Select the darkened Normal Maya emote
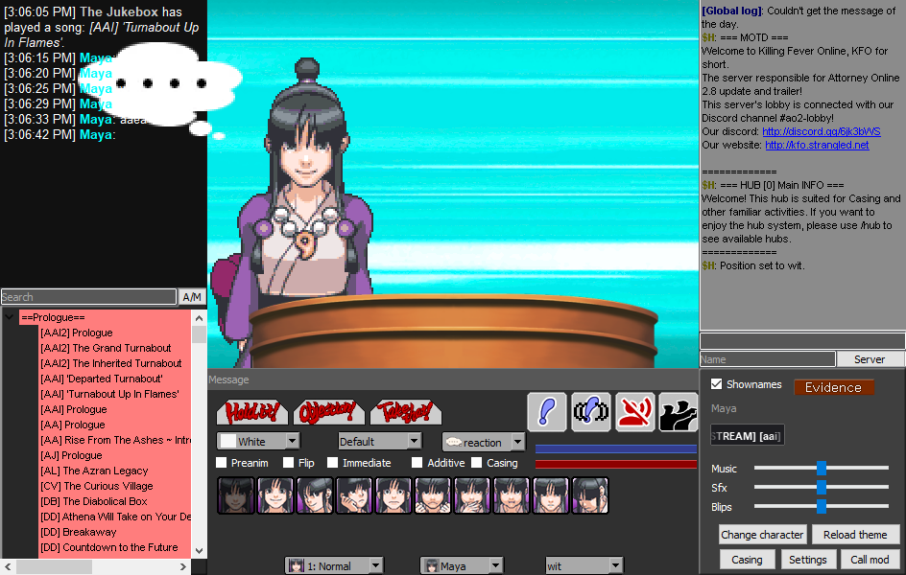 236,495
